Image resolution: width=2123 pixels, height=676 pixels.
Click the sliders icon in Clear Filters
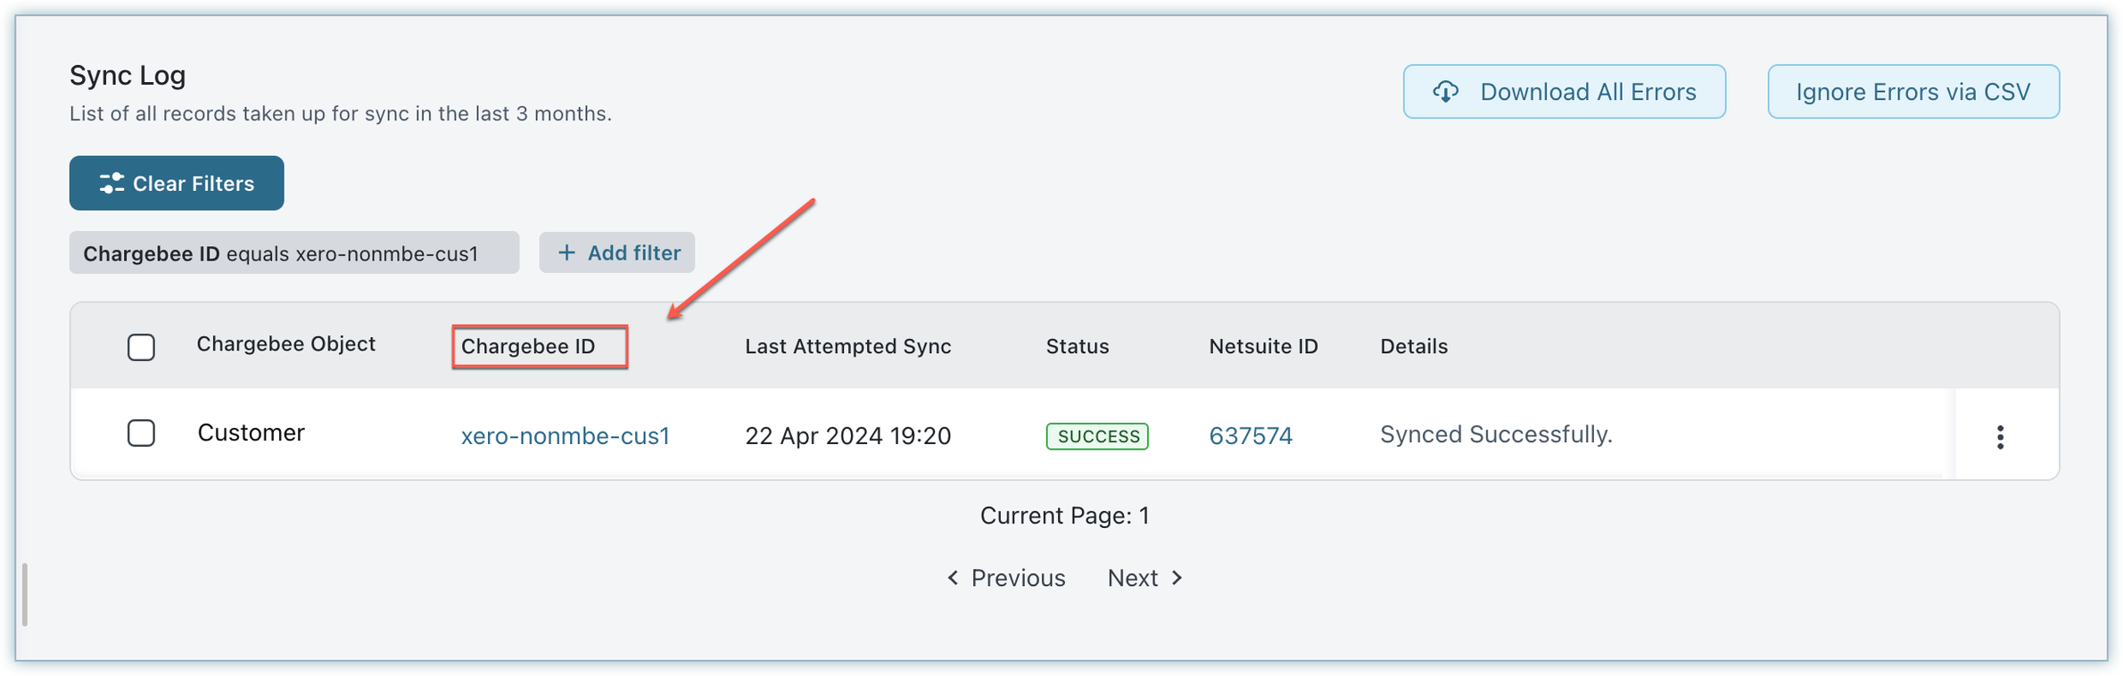point(112,184)
